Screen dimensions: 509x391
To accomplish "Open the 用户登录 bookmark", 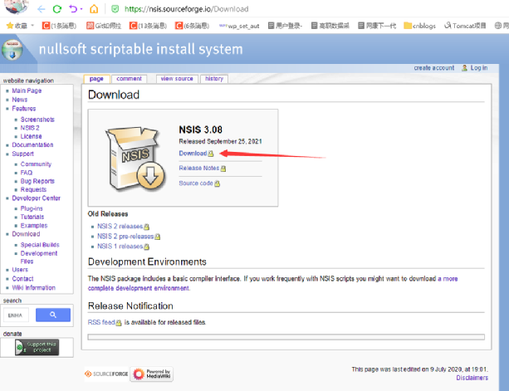I will [x=285, y=26].
